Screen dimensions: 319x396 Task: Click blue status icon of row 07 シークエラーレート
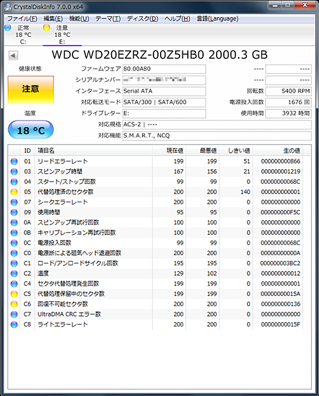point(14,202)
